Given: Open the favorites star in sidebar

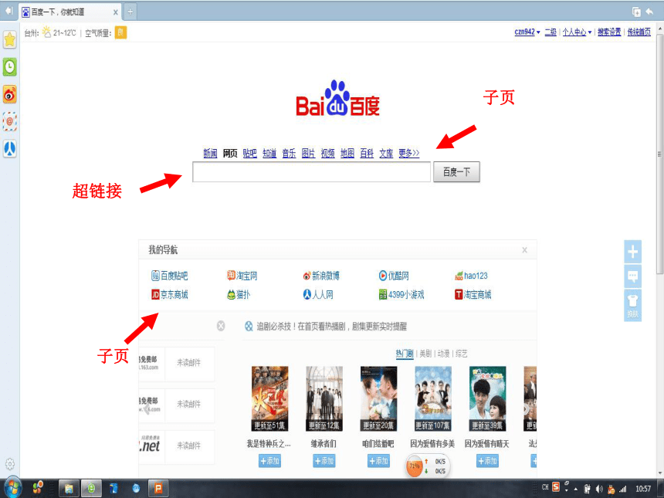Looking at the screenshot, I should 10,39.
